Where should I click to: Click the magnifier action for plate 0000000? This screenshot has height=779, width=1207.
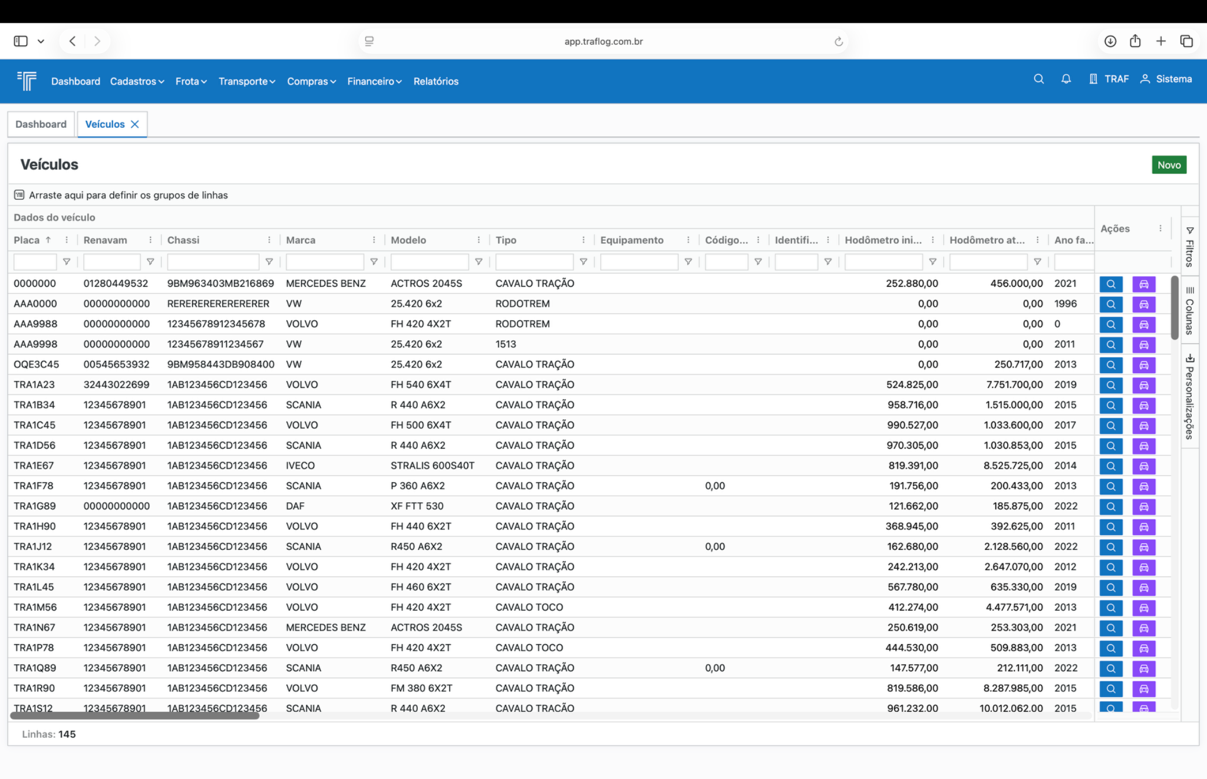click(1110, 284)
